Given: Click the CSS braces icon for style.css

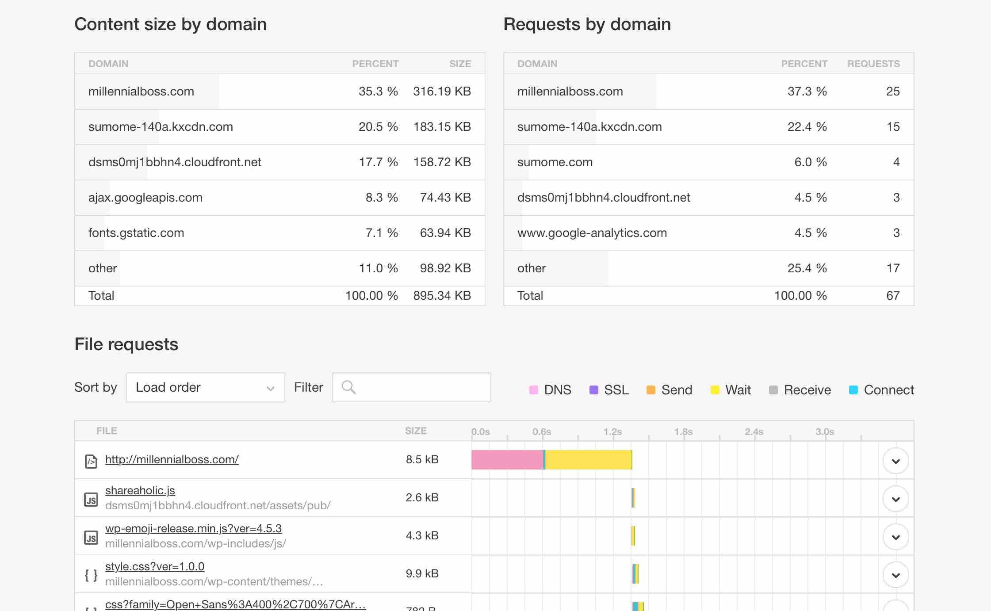Looking at the screenshot, I should tap(91, 575).
